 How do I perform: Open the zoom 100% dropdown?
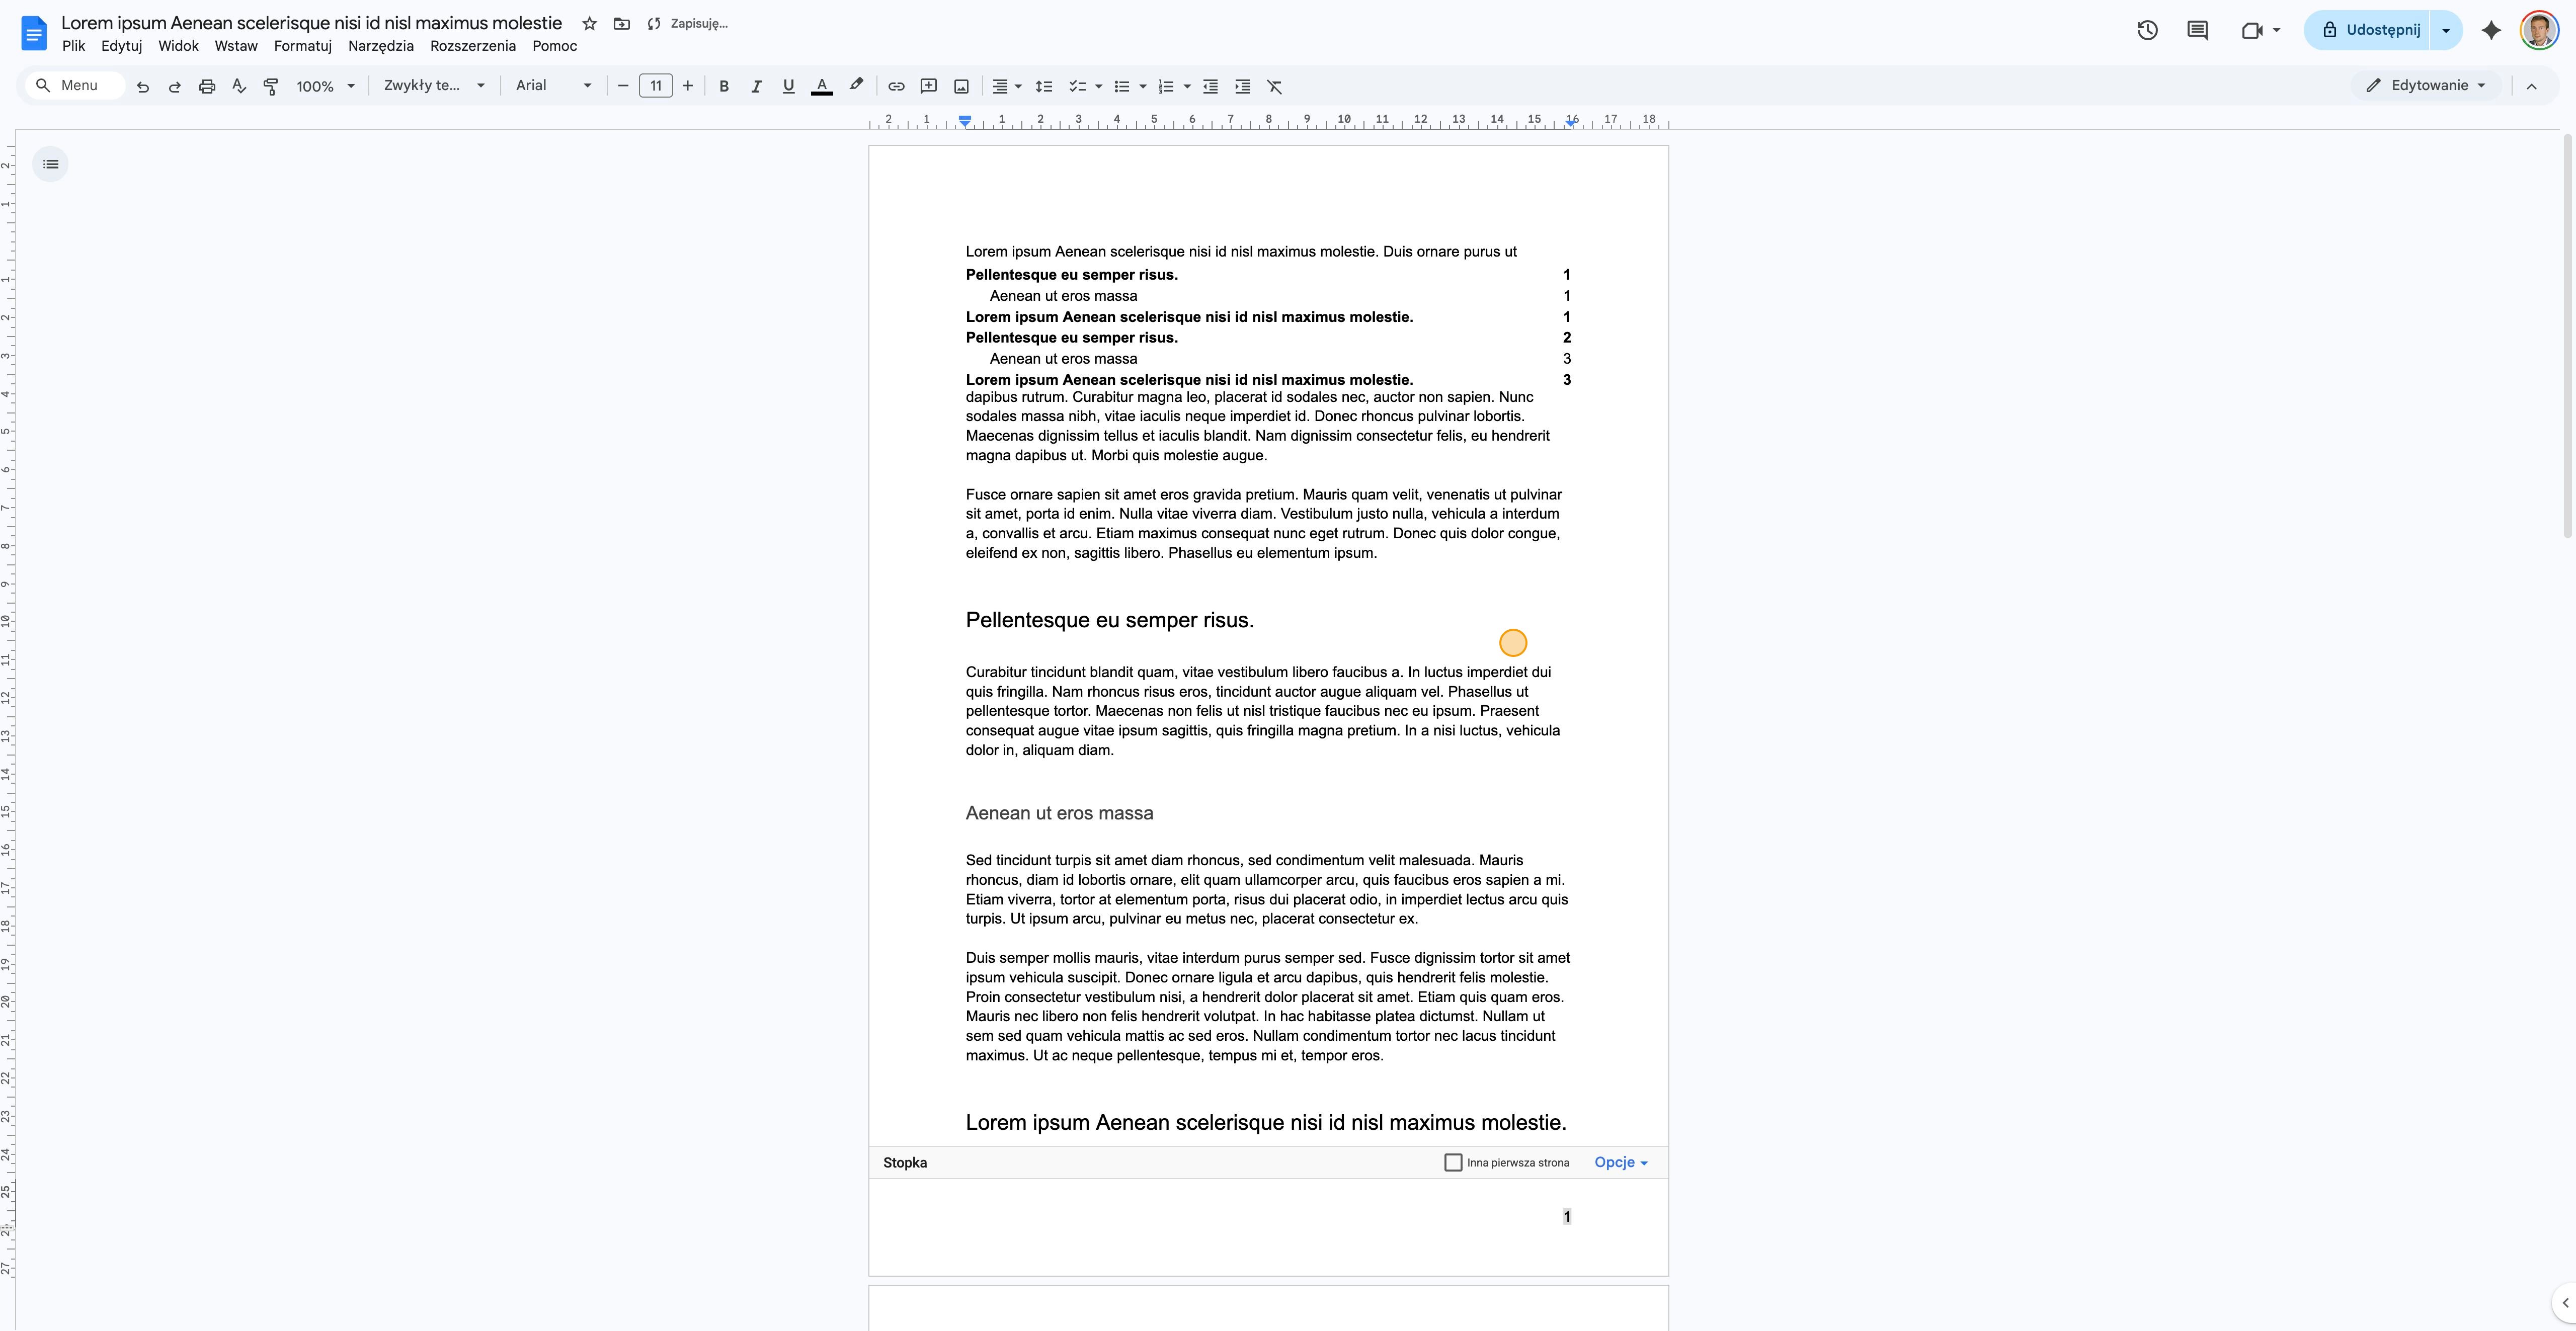(325, 87)
